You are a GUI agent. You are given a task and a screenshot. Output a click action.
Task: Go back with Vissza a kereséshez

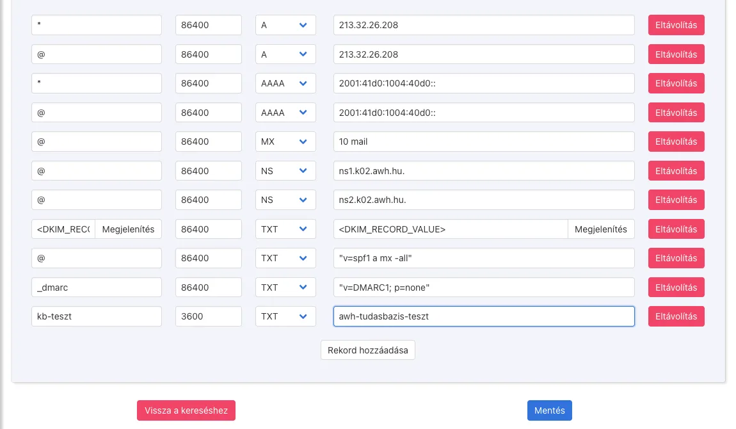(x=186, y=410)
